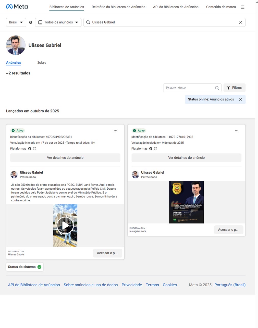Click the Status do sistema indicator

coord(25,267)
